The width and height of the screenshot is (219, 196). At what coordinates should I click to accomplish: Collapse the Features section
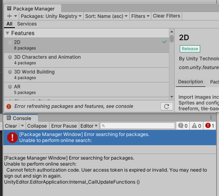(x=7, y=33)
